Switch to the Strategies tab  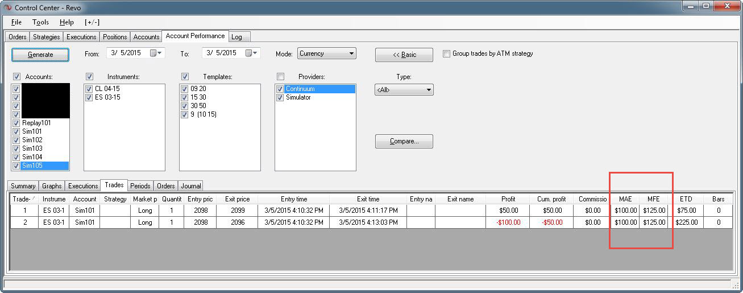click(46, 37)
